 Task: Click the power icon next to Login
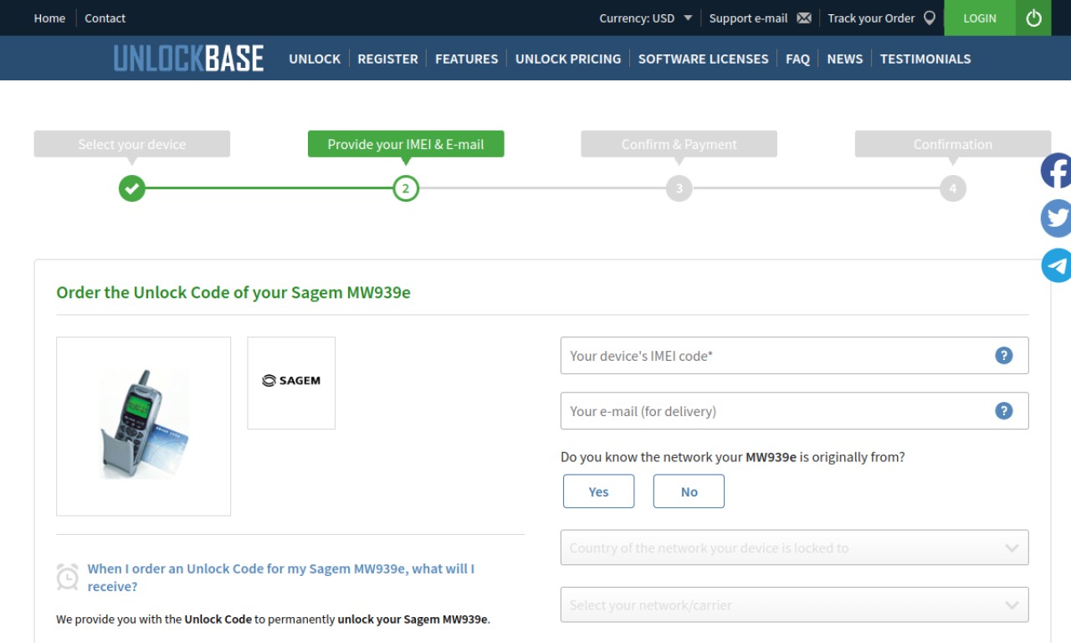tap(1033, 18)
